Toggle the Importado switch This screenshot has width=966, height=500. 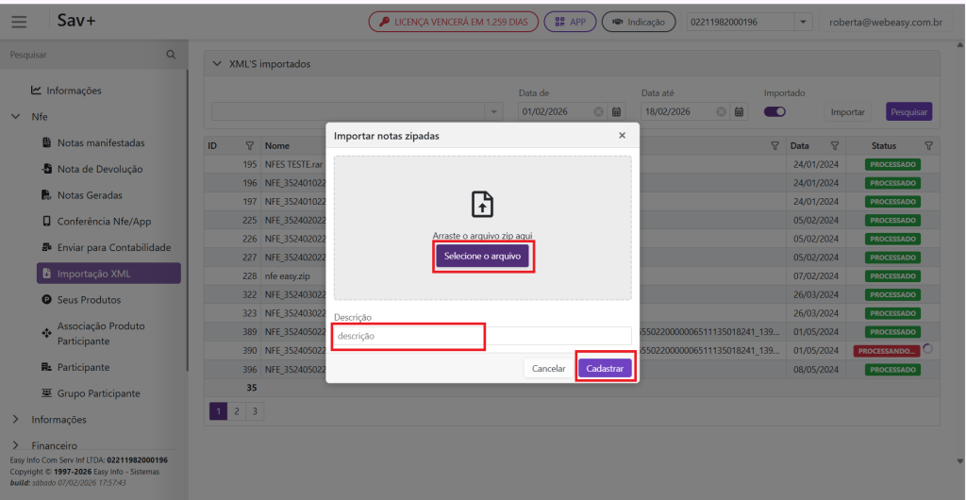[775, 111]
